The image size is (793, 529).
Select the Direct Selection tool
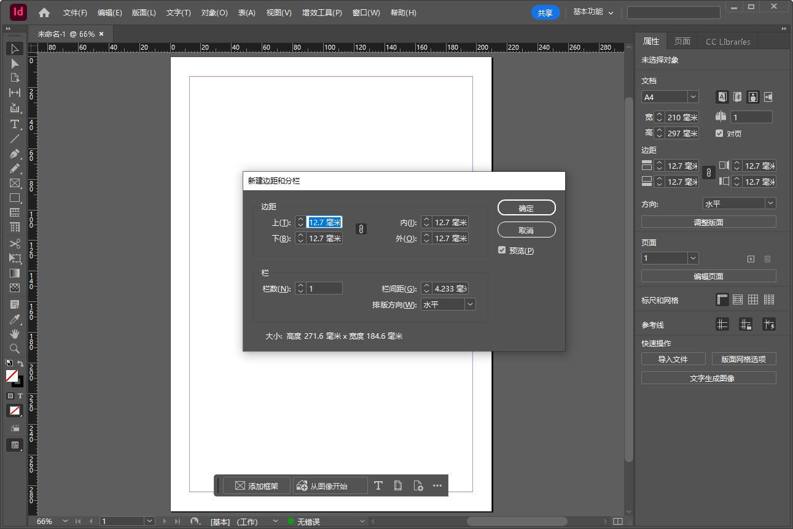(x=14, y=63)
